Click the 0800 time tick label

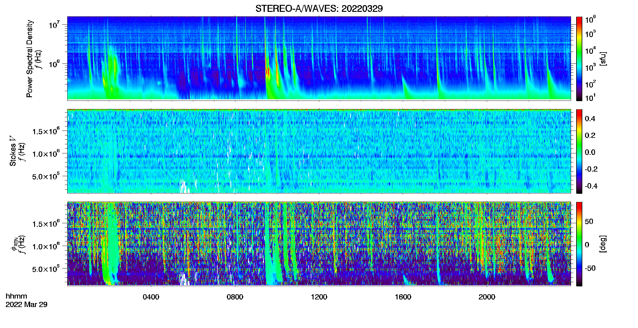235,297
